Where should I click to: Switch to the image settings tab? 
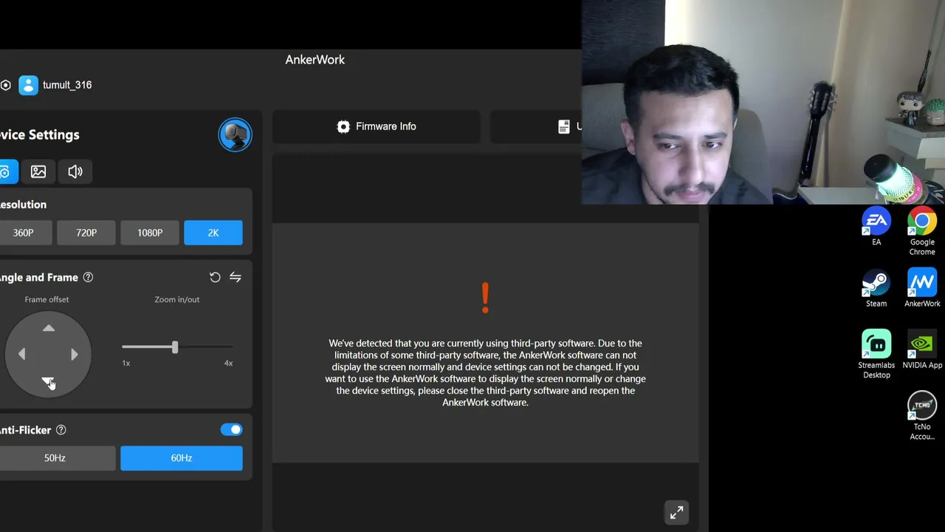38,171
